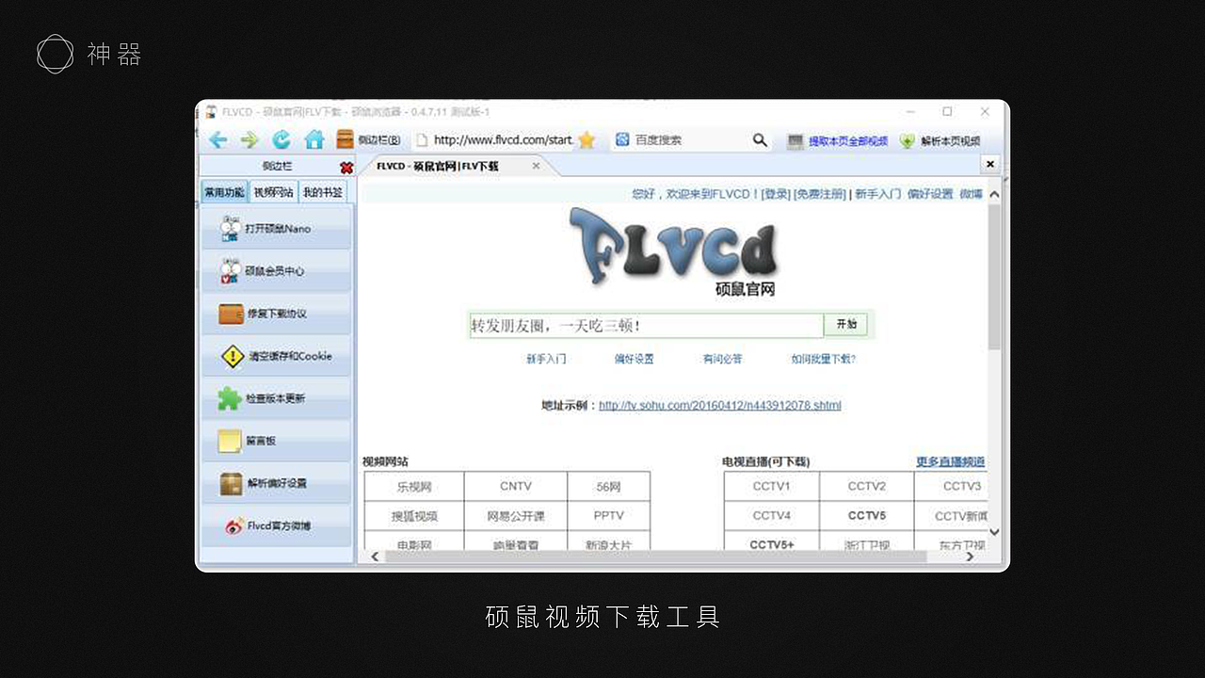Image resolution: width=1205 pixels, height=678 pixels.
Task: Click 清空缓存和Cookie warning item
Action: pyautogui.click(x=277, y=356)
